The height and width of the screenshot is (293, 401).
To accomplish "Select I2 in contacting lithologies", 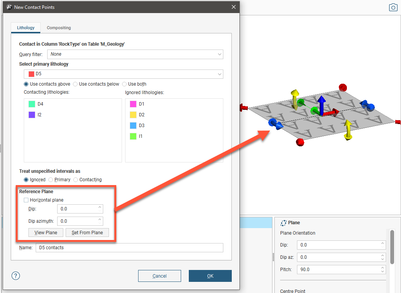I will tap(40, 115).
